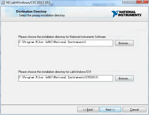The image size is (149, 115).
Task: Browse for National Instruments Software directory
Action: [x=124, y=43]
